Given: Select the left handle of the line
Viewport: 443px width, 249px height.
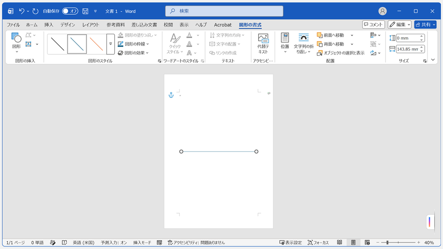Looking at the screenshot, I should pyautogui.click(x=181, y=152).
